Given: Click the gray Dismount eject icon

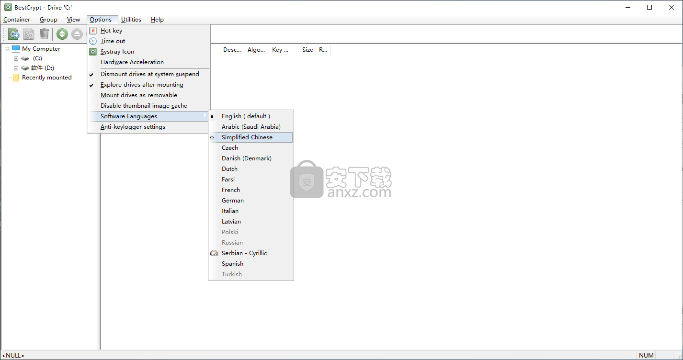Looking at the screenshot, I should click(x=77, y=34).
